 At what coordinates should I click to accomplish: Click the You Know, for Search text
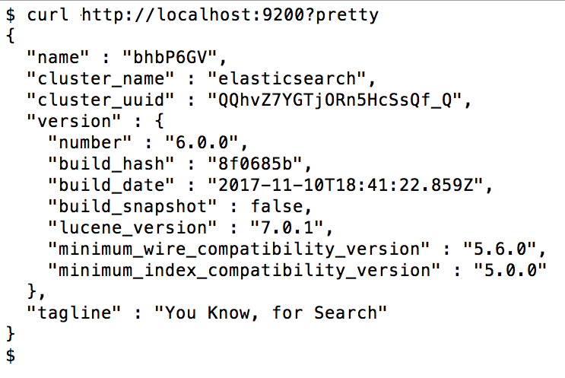tap(271, 313)
